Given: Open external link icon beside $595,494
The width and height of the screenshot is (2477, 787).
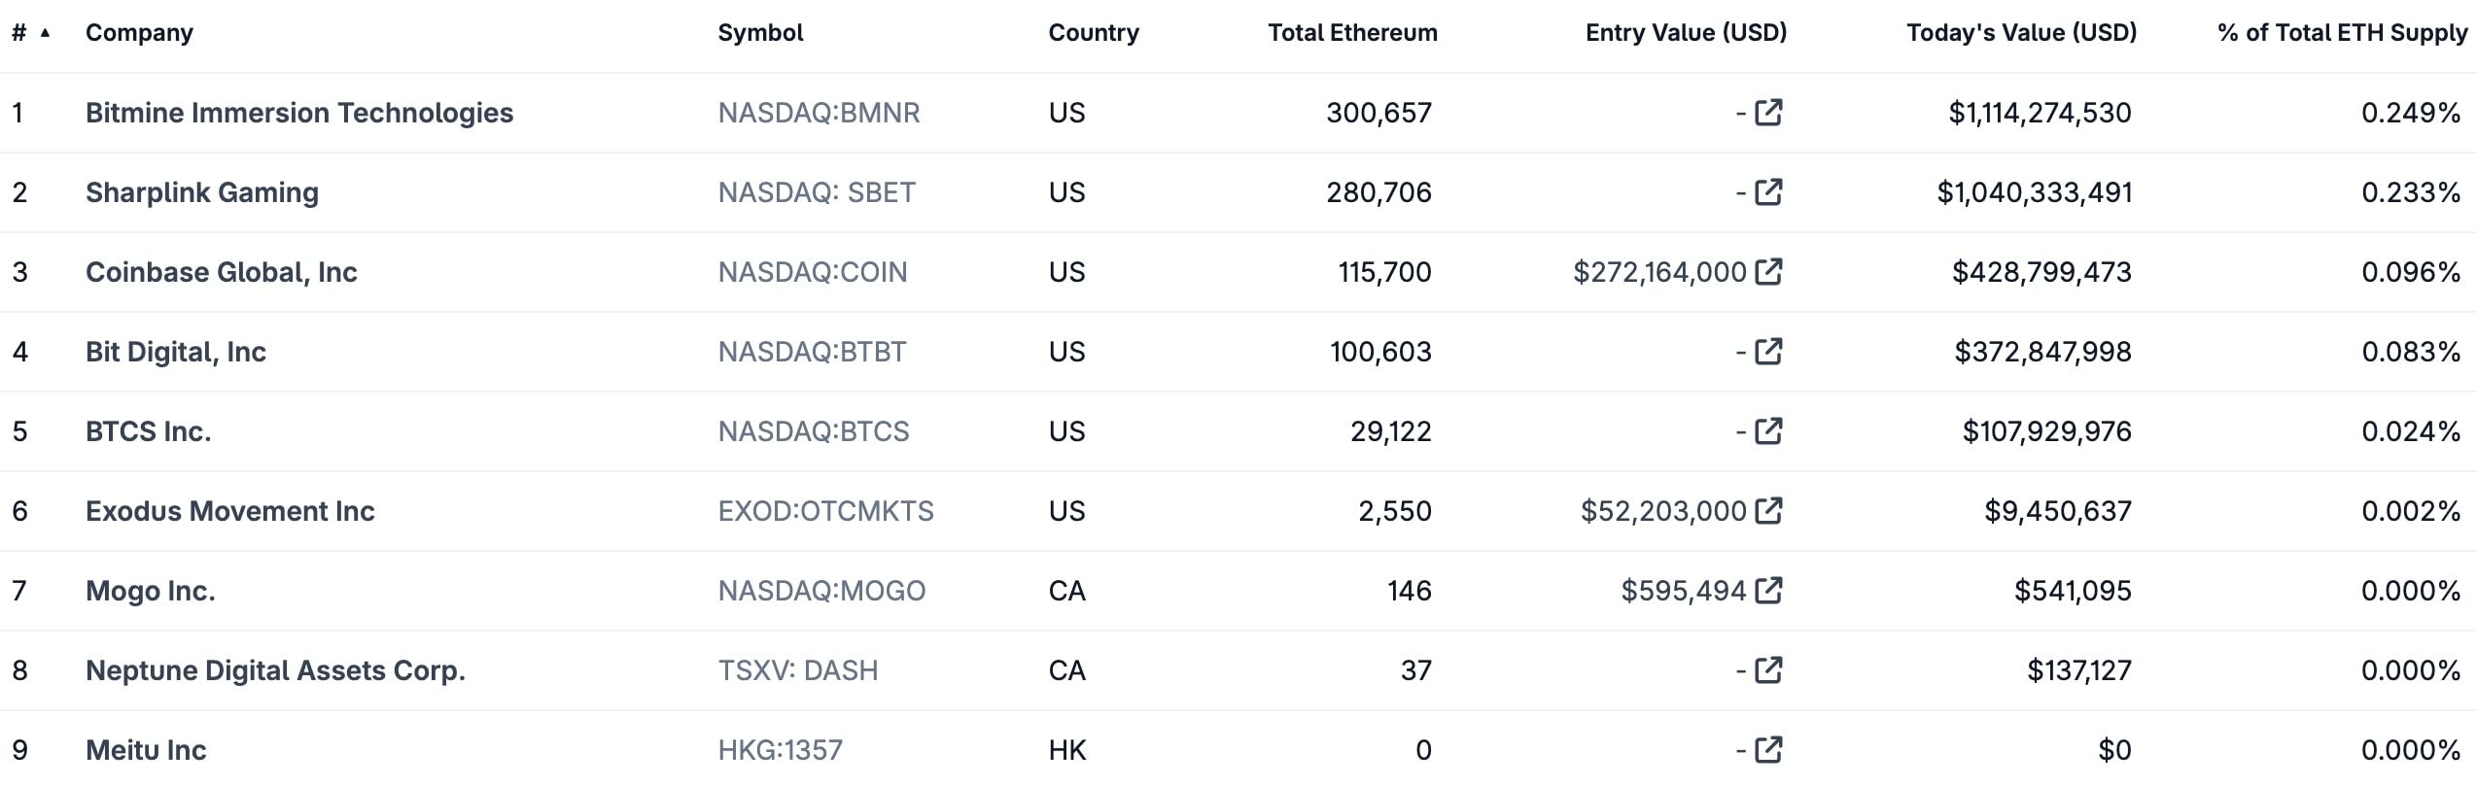Looking at the screenshot, I should (1768, 591).
